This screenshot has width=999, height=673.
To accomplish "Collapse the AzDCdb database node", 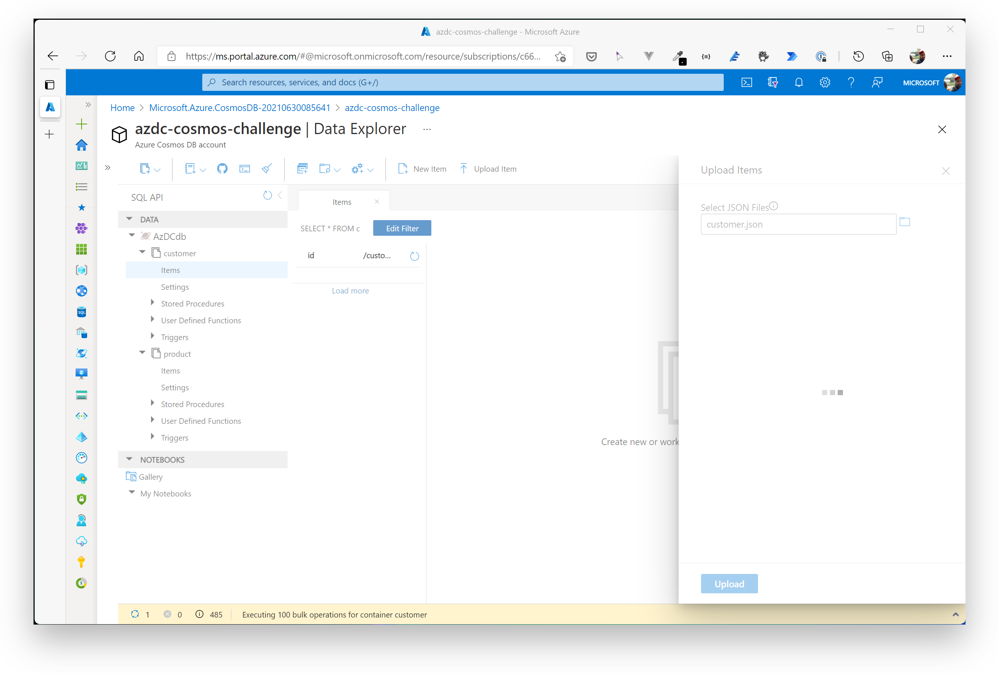I will click(x=132, y=235).
